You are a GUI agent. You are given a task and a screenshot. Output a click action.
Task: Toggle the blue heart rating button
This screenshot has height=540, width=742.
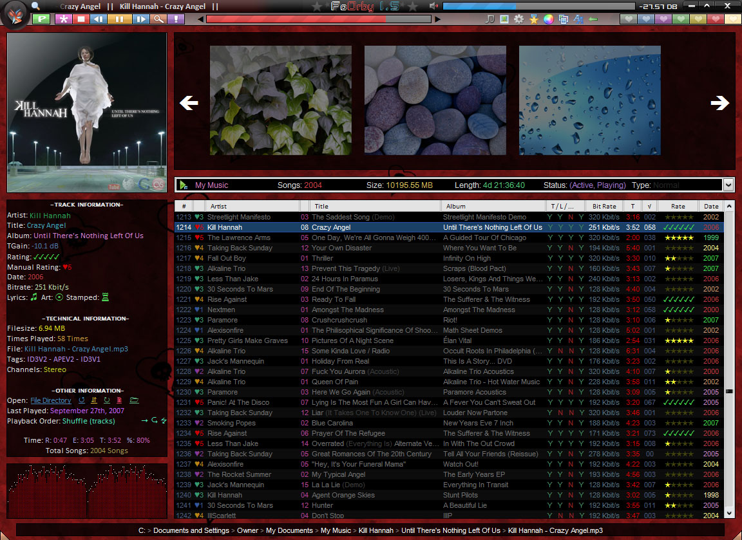click(x=645, y=19)
